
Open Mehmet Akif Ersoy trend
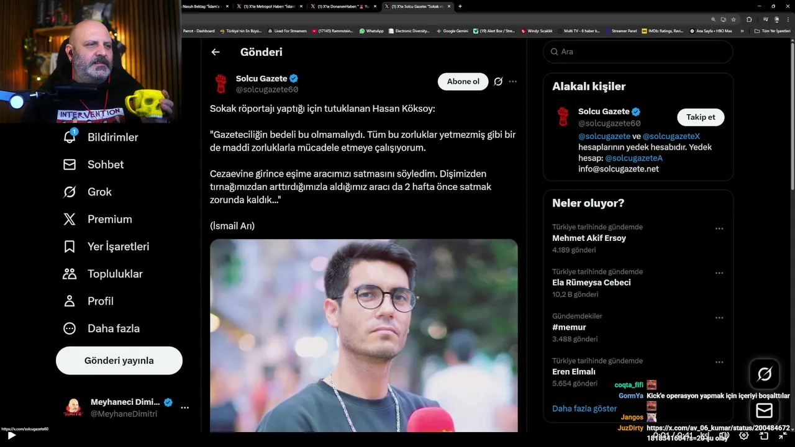[589, 238]
